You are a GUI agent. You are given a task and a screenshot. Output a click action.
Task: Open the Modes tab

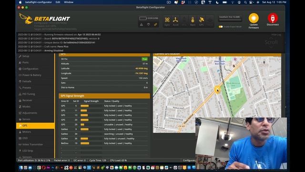click(x=35, y=107)
